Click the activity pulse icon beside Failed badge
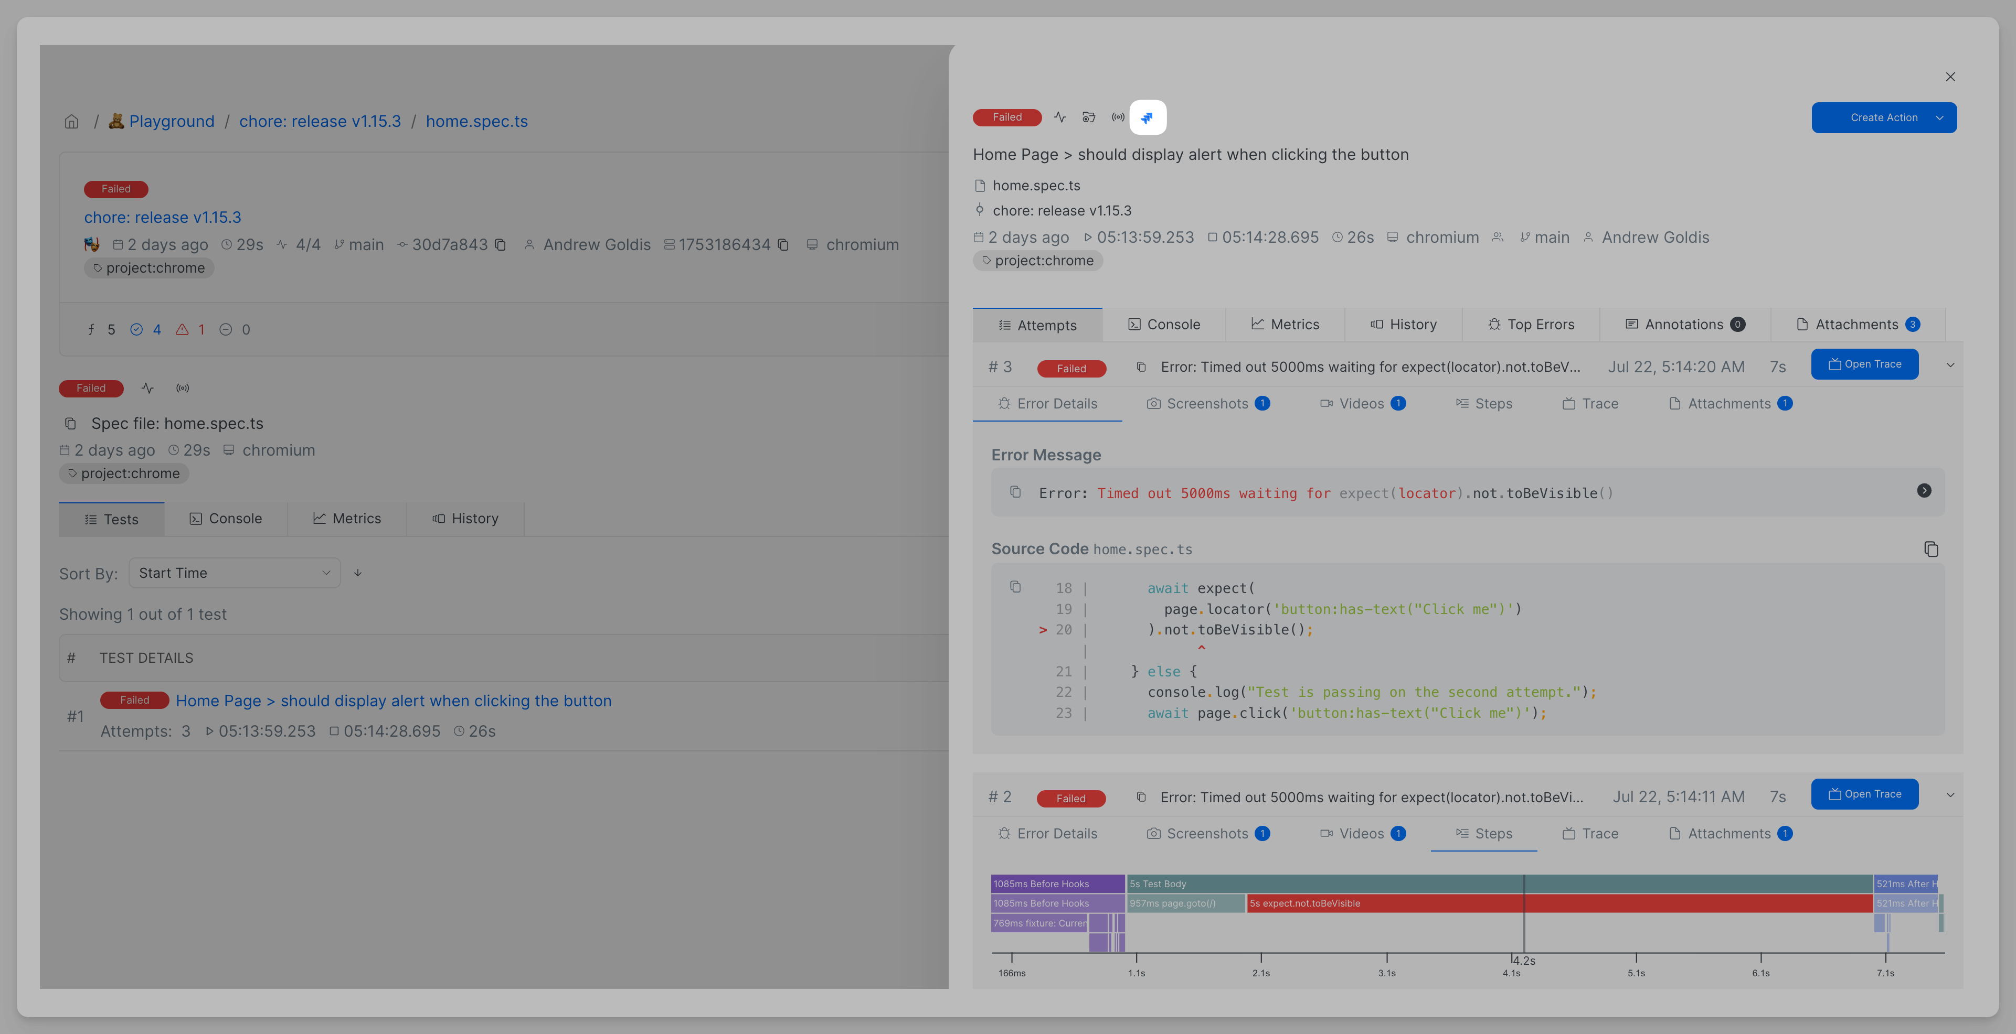 click(x=1059, y=117)
